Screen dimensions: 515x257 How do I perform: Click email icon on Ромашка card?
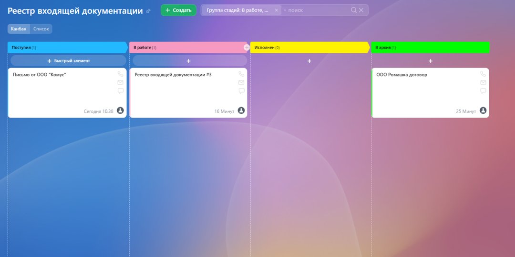pyautogui.click(x=483, y=83)
